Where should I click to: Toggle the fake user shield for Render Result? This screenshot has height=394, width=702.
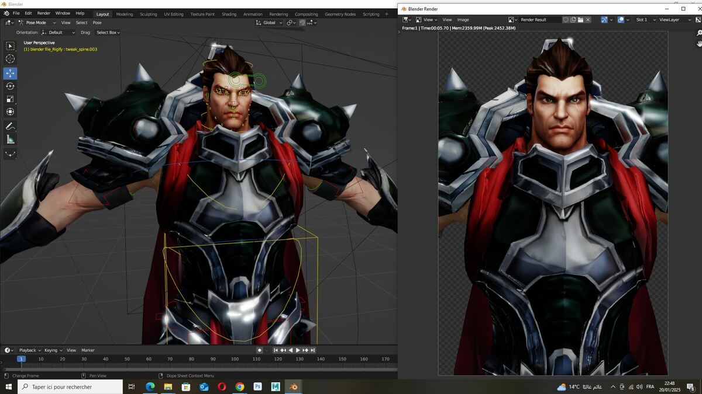(x=566, y=20)
